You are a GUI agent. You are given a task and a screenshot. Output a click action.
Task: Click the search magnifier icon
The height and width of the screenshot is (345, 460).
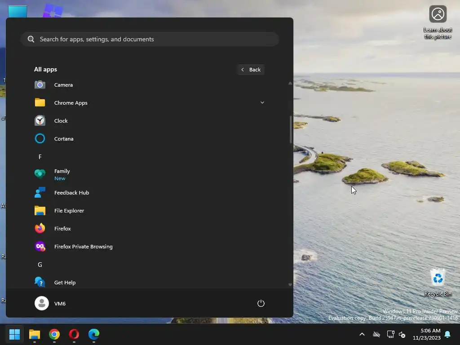[31, 39]
